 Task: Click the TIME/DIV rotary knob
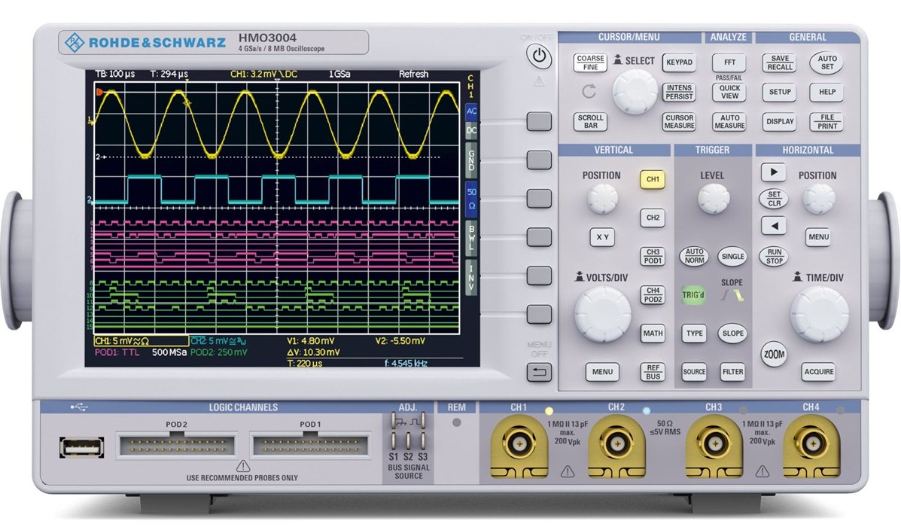tap(819, 314)
